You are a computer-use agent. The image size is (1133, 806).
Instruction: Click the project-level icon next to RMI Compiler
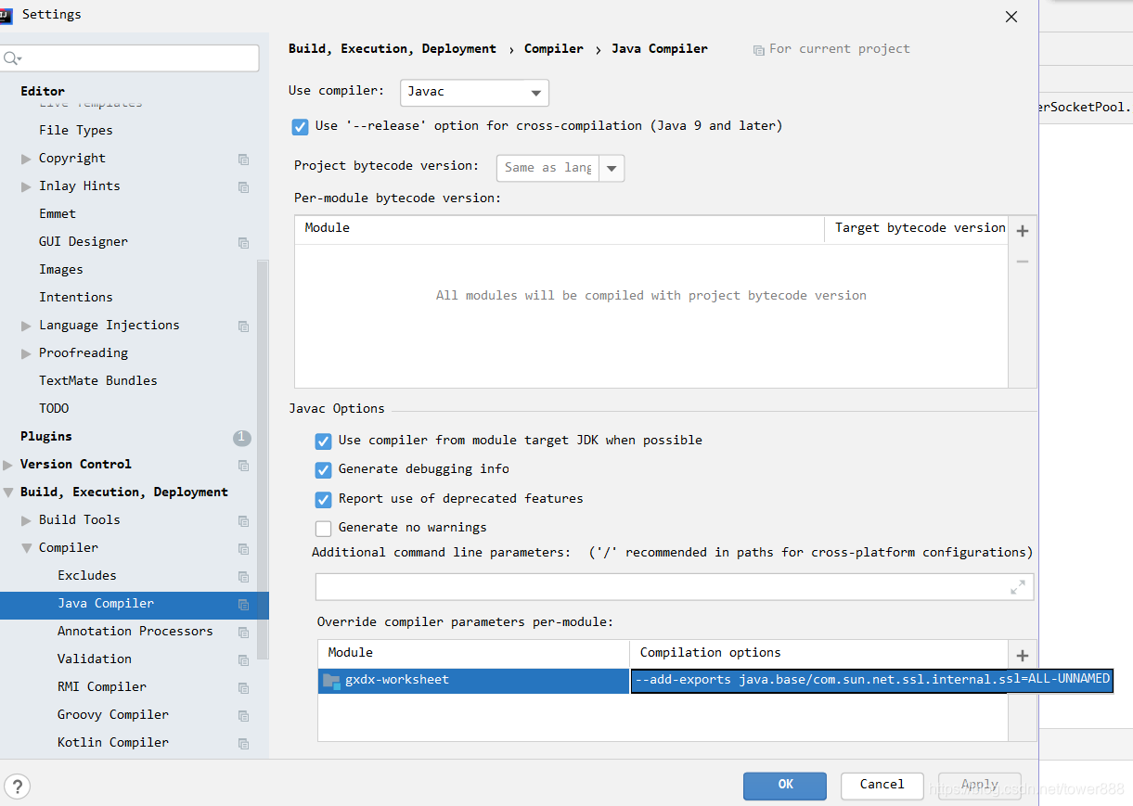click(243, 687)
